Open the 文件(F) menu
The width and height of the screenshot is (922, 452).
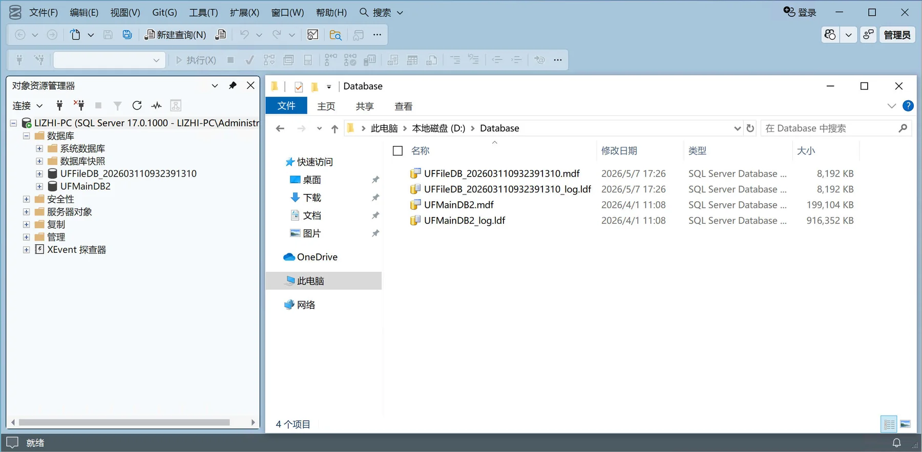tap(44, 12)
